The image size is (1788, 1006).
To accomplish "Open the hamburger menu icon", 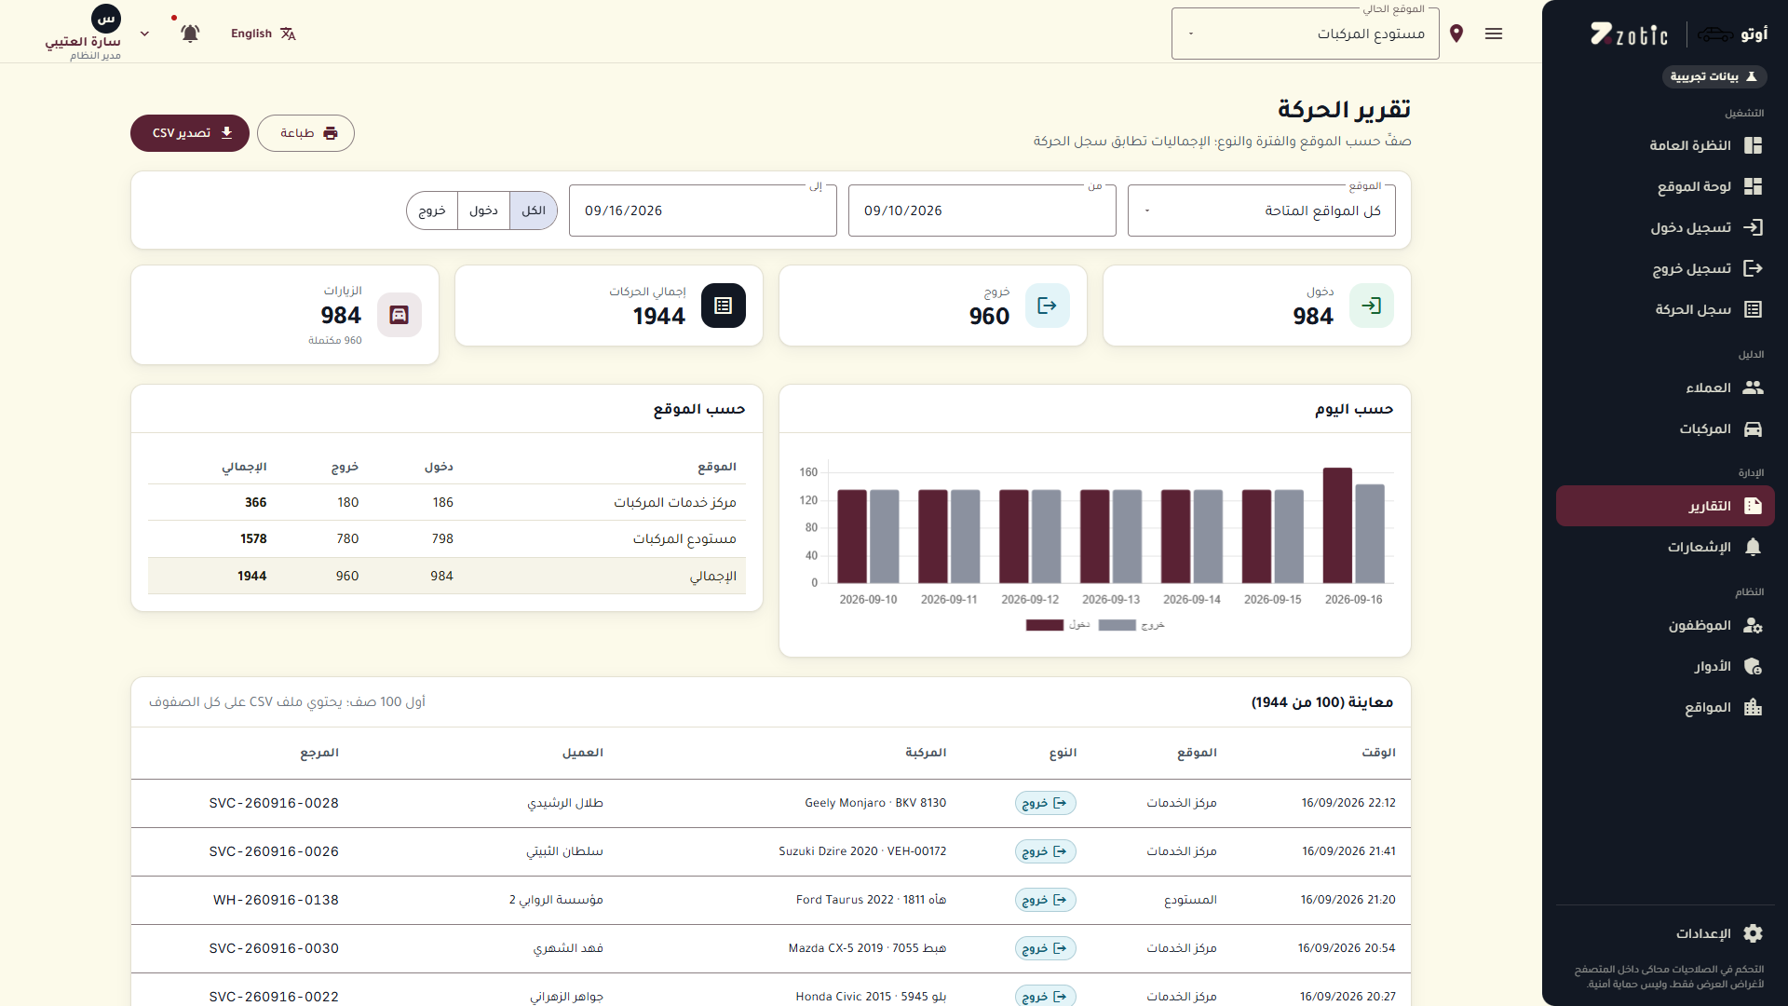I will pyautogui.click(x=1494, y=34).
